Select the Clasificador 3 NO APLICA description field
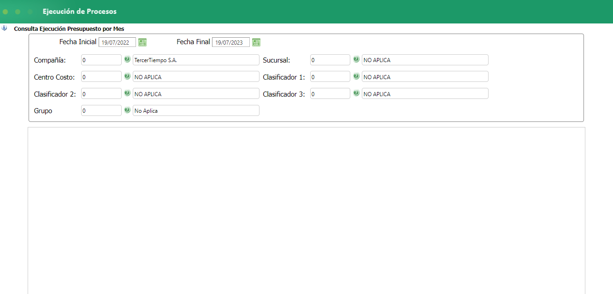Screen dimensions: 613x294 click(425, 93)
